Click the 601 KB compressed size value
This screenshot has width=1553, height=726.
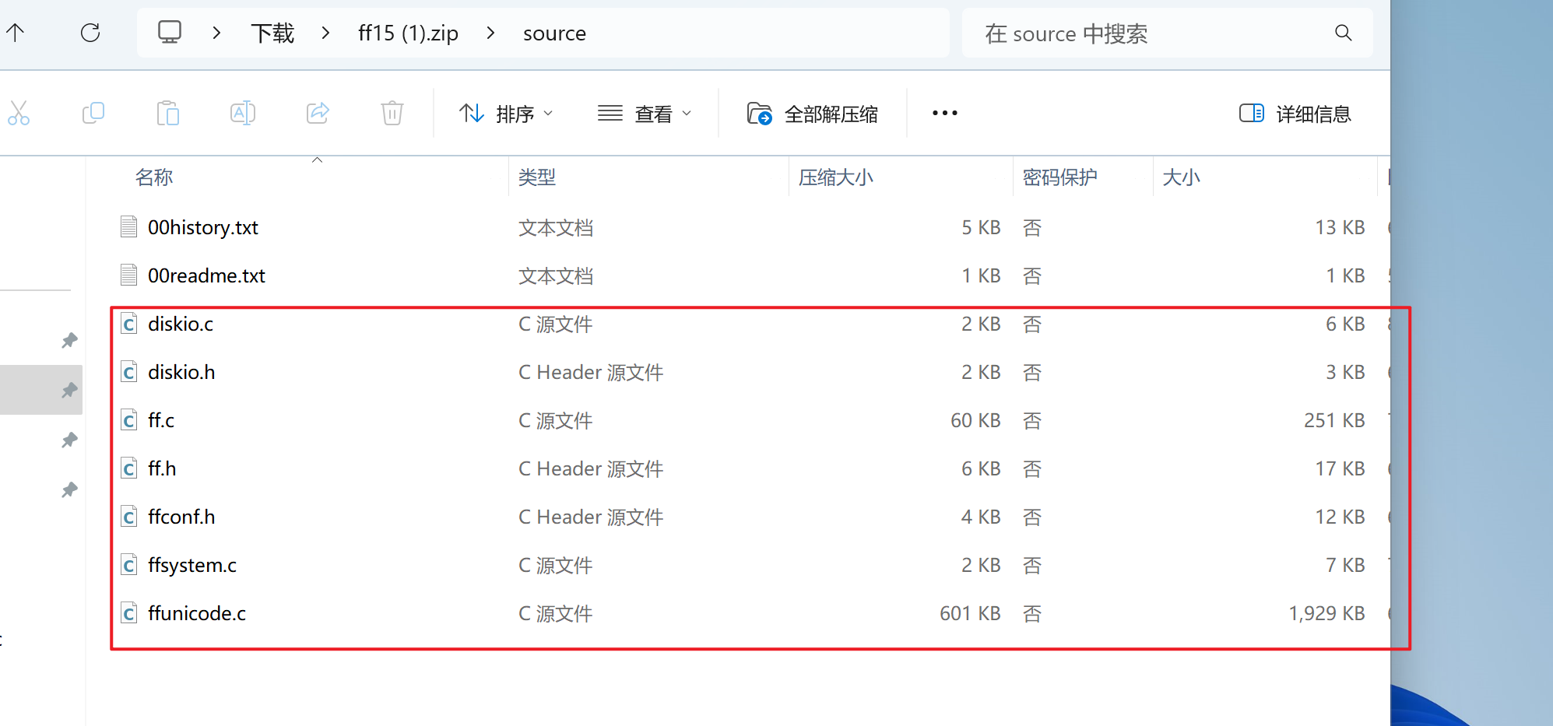970,613
